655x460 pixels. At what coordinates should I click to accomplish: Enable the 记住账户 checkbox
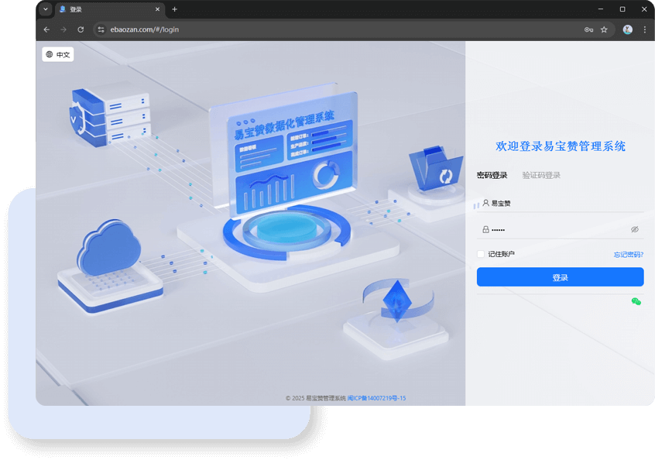coord(481,254)
